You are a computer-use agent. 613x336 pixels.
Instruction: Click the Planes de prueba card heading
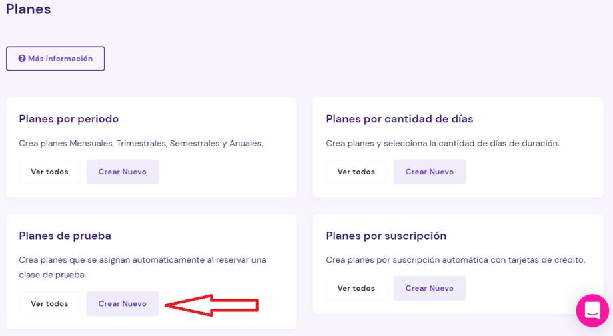point(65,236)
